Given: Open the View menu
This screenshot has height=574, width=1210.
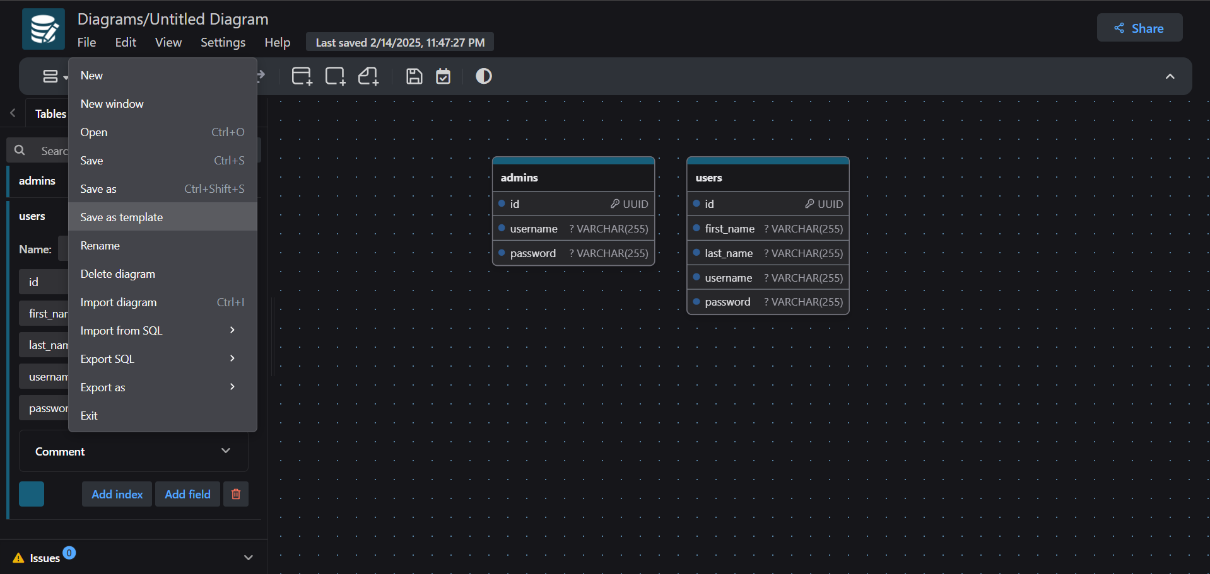Looking at the screenshot, I should coord(168,42).
